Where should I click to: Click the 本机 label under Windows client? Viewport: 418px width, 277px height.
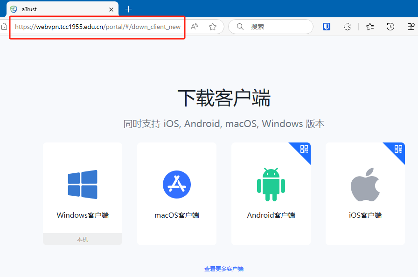coord(83,239)
